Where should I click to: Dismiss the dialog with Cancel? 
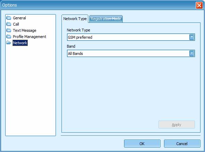(182, 144)
